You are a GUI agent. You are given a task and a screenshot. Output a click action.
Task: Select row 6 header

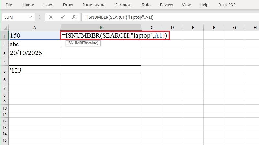click(x=5, y=79)
